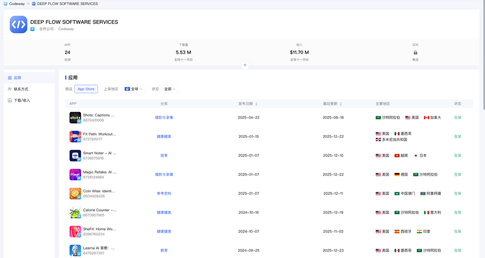Screen dimensions: 485x258
Task: Click the 健康健美 link for Fit Path
Action: click(164, 136)
